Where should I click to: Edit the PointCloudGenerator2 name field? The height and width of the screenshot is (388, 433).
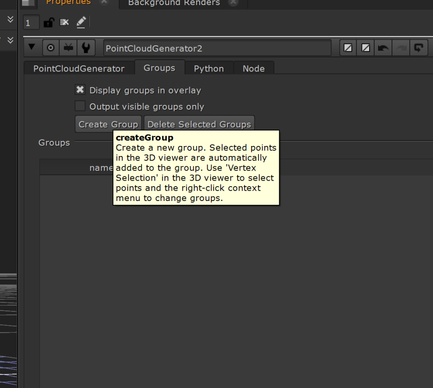pyautogui.click(x=217, y=48)
